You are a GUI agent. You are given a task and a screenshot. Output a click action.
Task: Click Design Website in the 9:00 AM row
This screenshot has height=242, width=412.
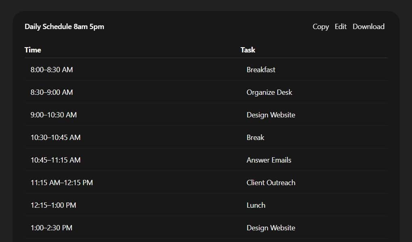coord(271,115)
